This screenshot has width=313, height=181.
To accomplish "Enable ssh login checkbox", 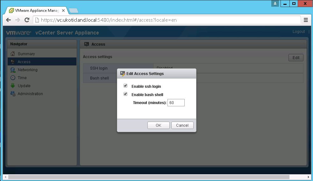I will click(x=125, y=86).
